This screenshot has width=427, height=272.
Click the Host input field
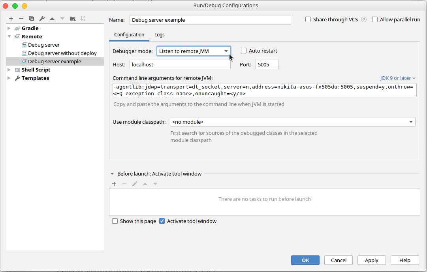coord(180,64)
